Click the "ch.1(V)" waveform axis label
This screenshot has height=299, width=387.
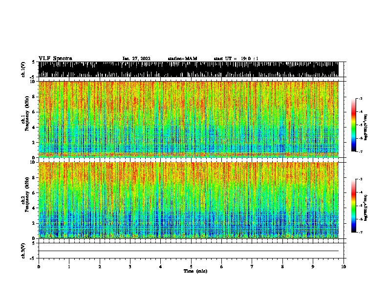pos(23,69)
